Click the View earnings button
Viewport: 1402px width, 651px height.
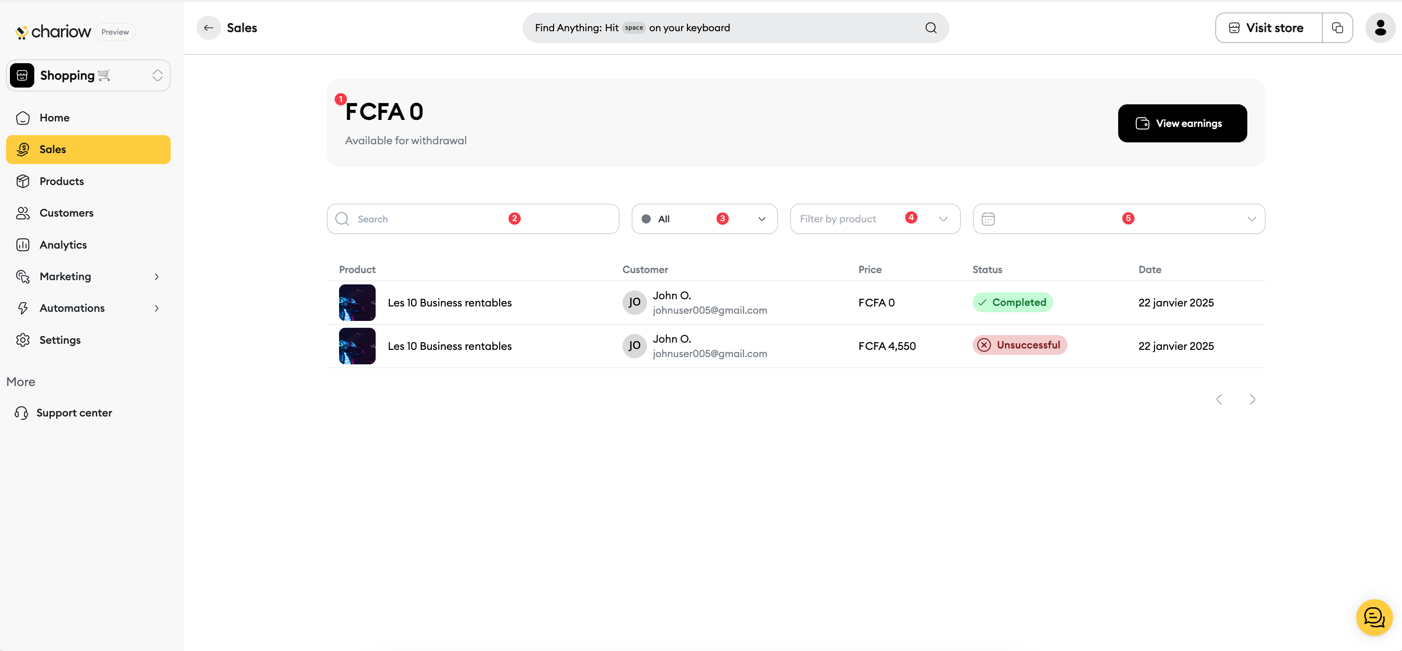1182,123
